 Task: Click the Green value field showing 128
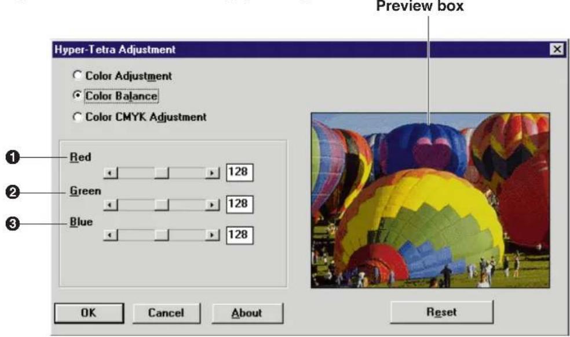click(x=240, y=204)
